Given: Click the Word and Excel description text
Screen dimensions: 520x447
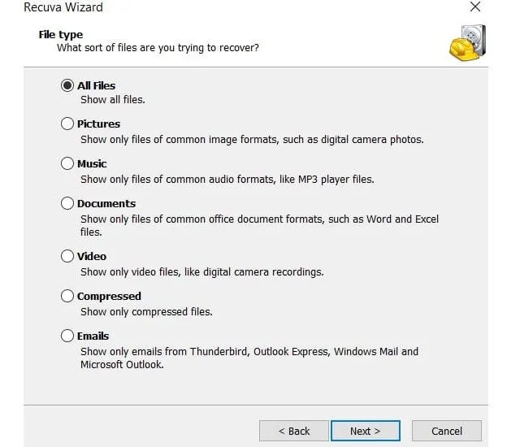Looking at the screenshot, I should point(260,225).
